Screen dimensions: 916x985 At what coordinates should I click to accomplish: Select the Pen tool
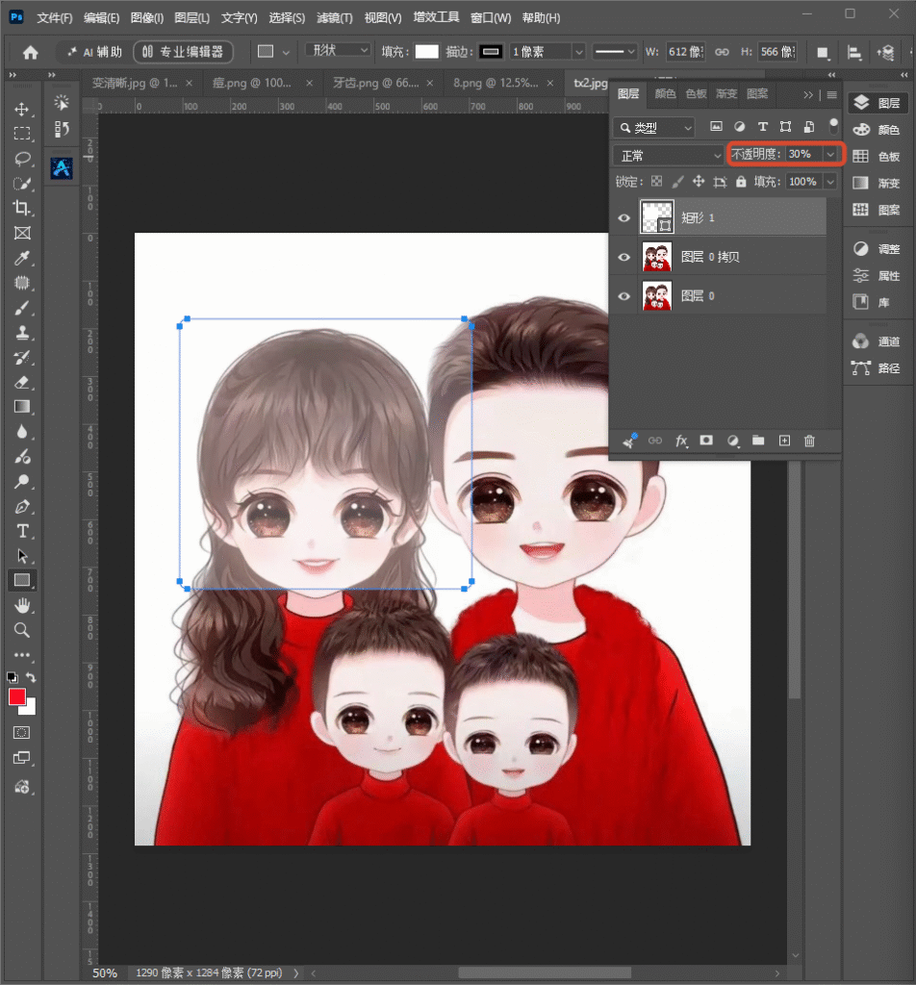22,506
